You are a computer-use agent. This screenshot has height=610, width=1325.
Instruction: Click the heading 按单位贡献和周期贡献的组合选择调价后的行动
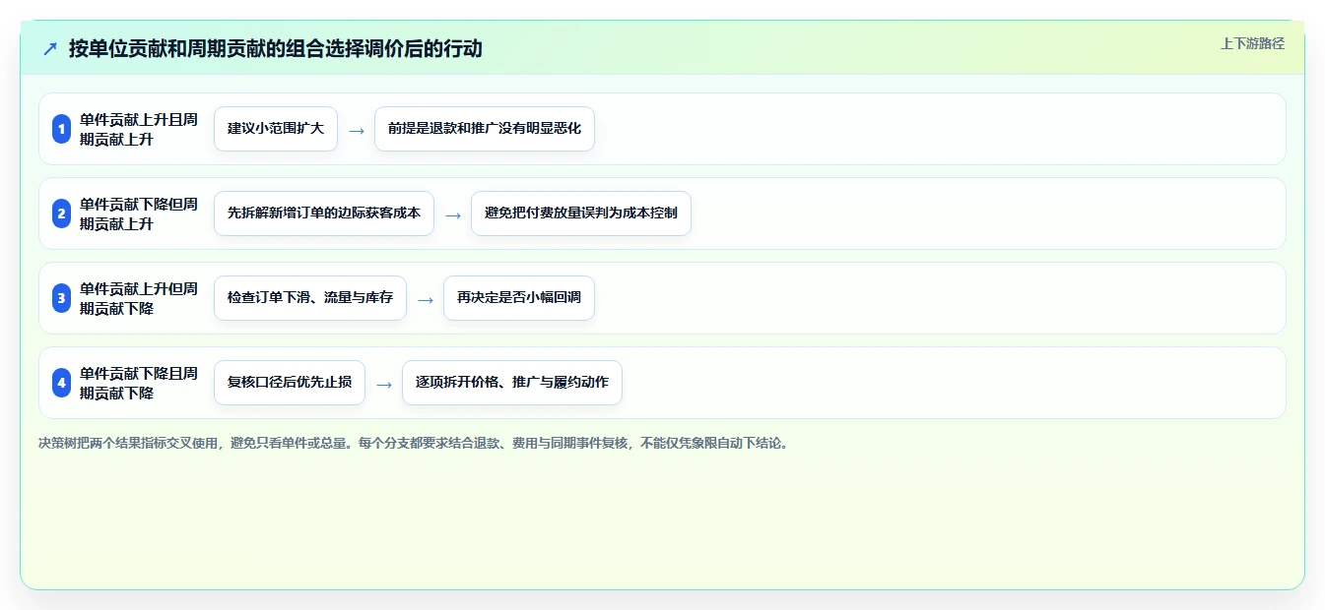coord(275,48)
